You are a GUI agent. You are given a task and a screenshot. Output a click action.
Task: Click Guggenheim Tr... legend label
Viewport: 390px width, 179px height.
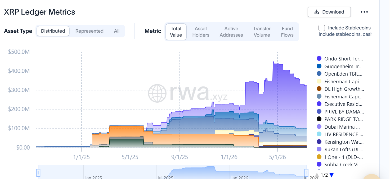[x=344, y=66]
